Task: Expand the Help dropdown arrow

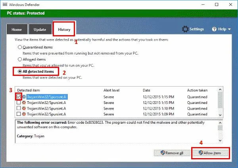Action: [229, 29]
